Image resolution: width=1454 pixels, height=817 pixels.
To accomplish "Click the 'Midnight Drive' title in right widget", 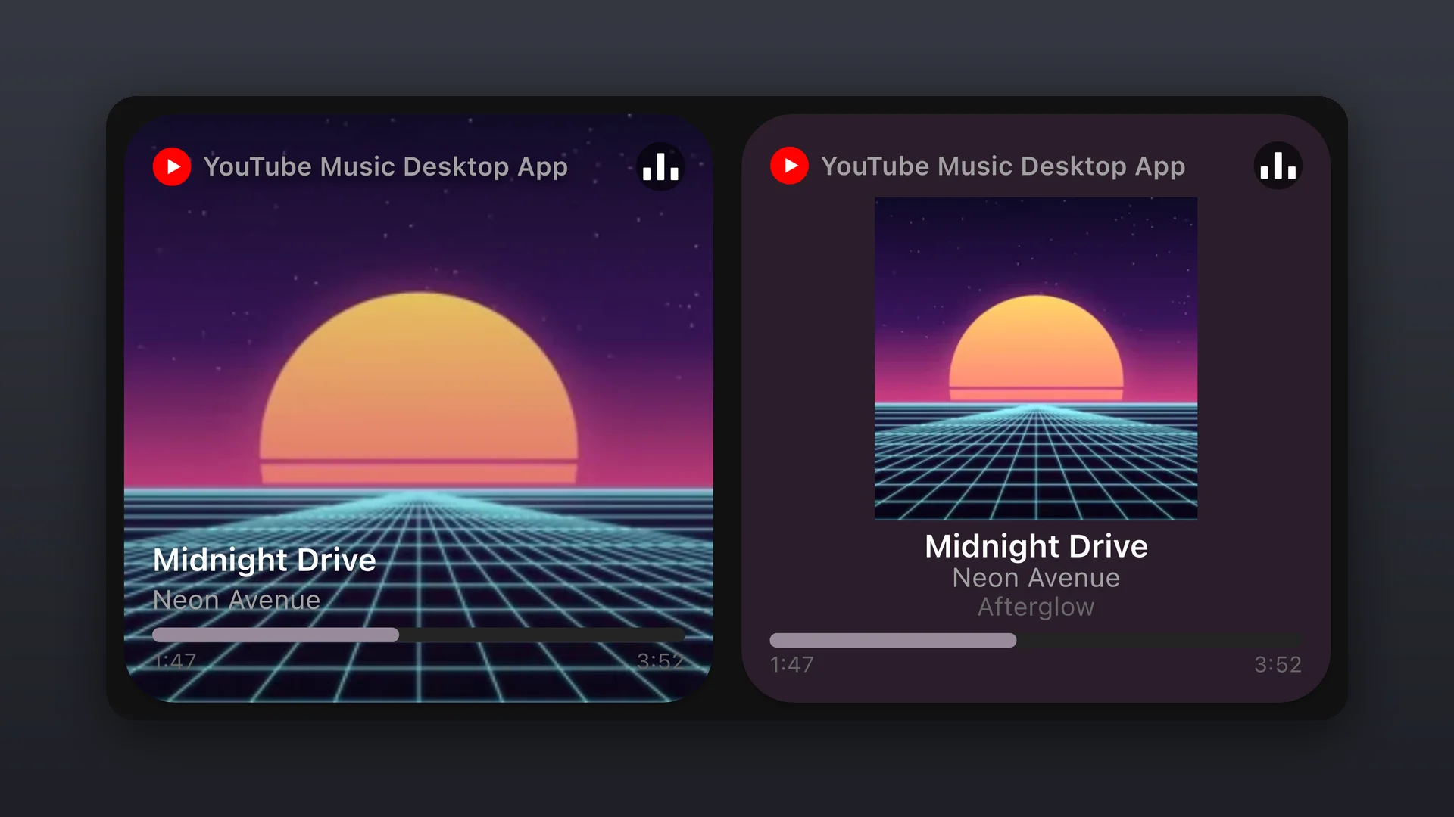I will coord(1036,546).
